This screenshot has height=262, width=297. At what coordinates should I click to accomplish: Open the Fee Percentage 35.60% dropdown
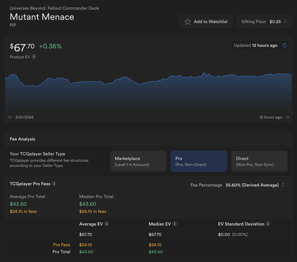pos(238,185)
